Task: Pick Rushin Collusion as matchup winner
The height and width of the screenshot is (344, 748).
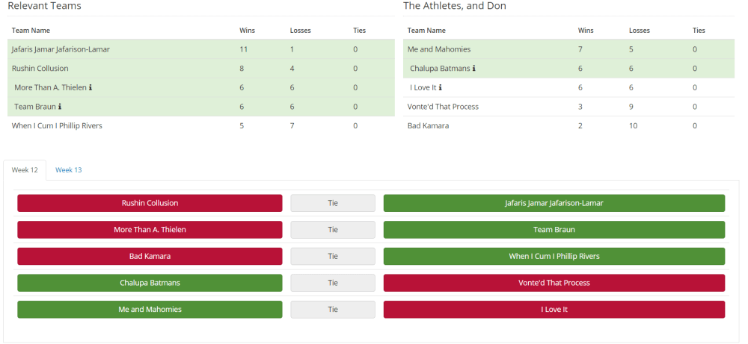Action: tap(150, 203)
